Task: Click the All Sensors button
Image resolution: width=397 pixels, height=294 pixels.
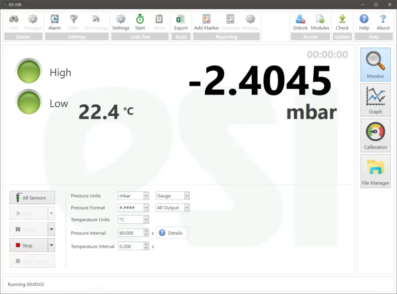Action: click(x=32, y=198)
